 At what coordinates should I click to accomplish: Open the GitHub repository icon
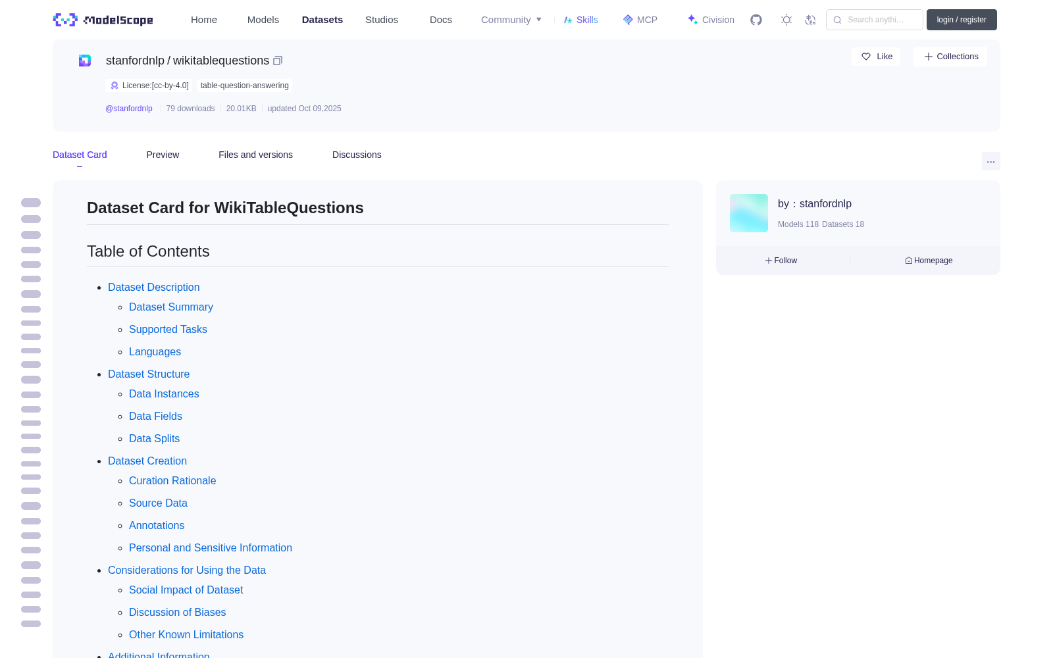[x=756, y=20]
